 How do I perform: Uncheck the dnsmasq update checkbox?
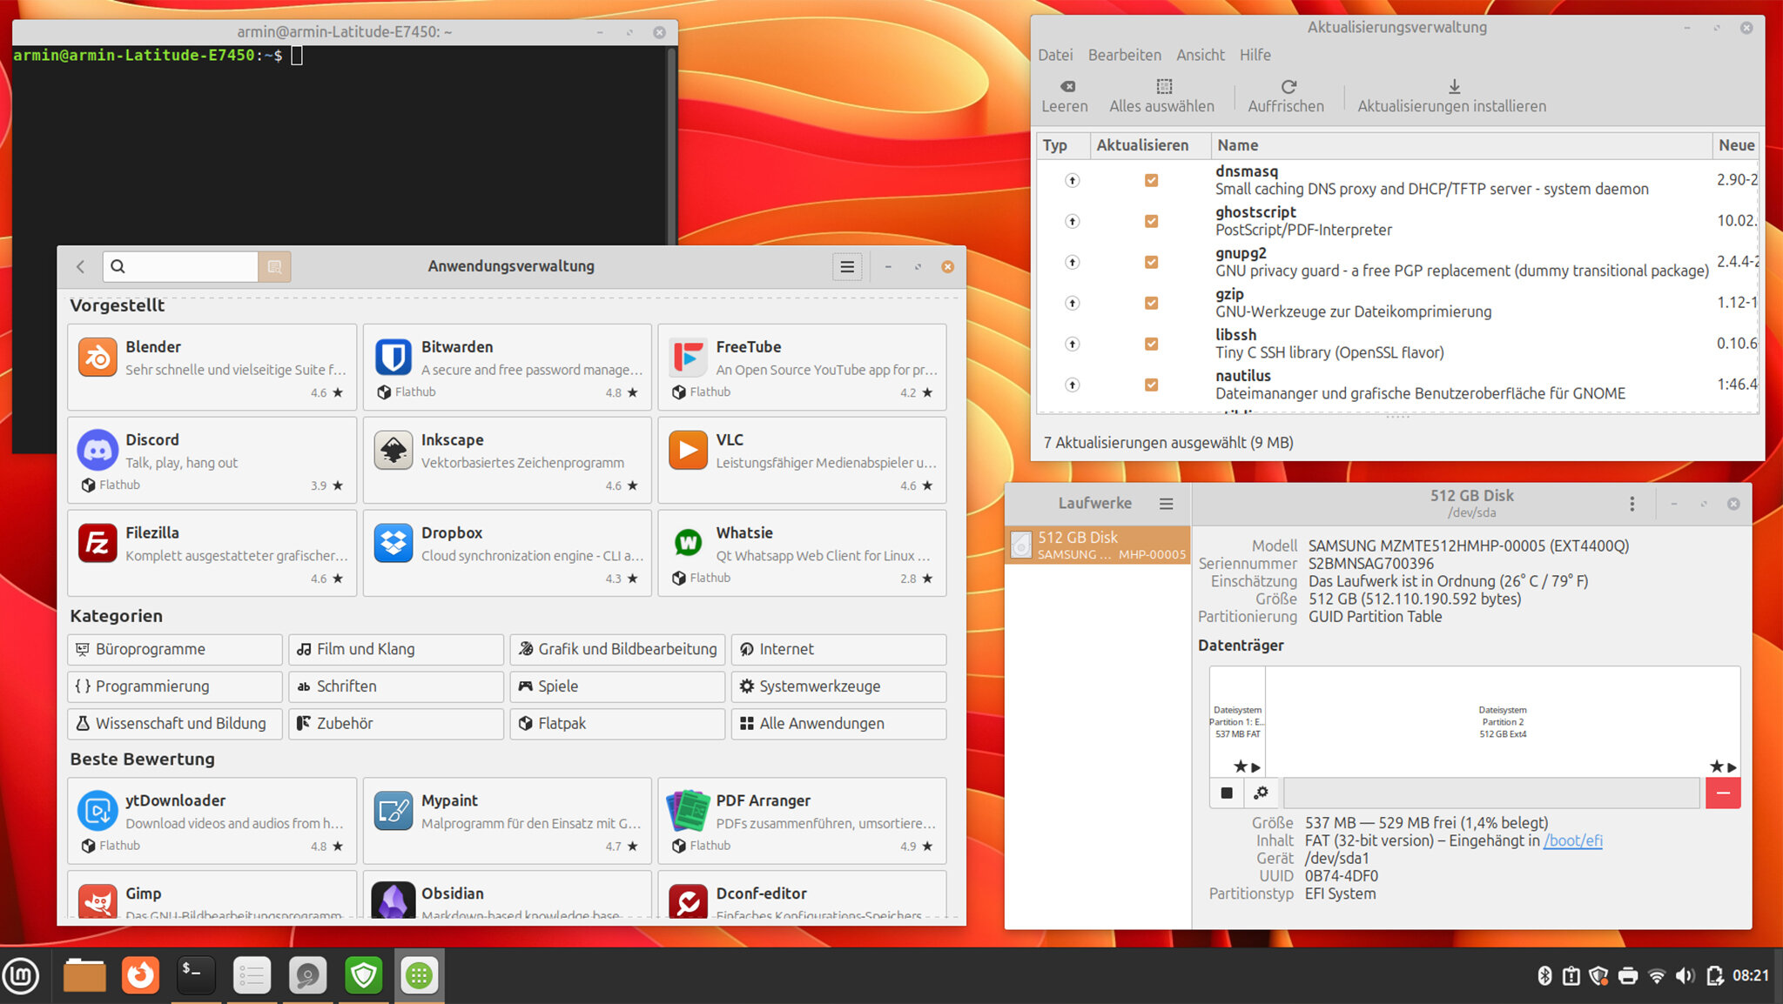[1151, 180]
